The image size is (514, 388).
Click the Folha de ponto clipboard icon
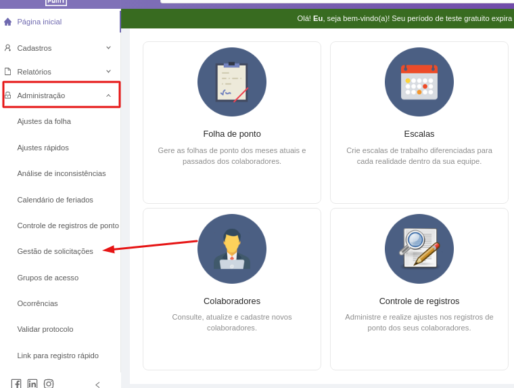[x=232, y=82]
